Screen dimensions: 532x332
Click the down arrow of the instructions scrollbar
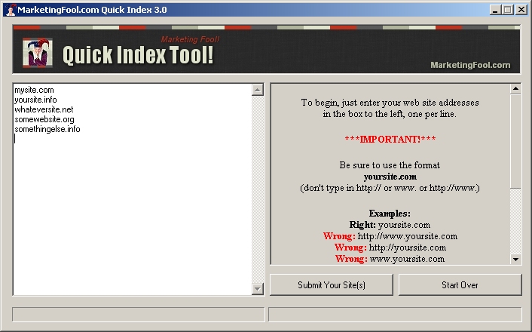click(515, 260)
